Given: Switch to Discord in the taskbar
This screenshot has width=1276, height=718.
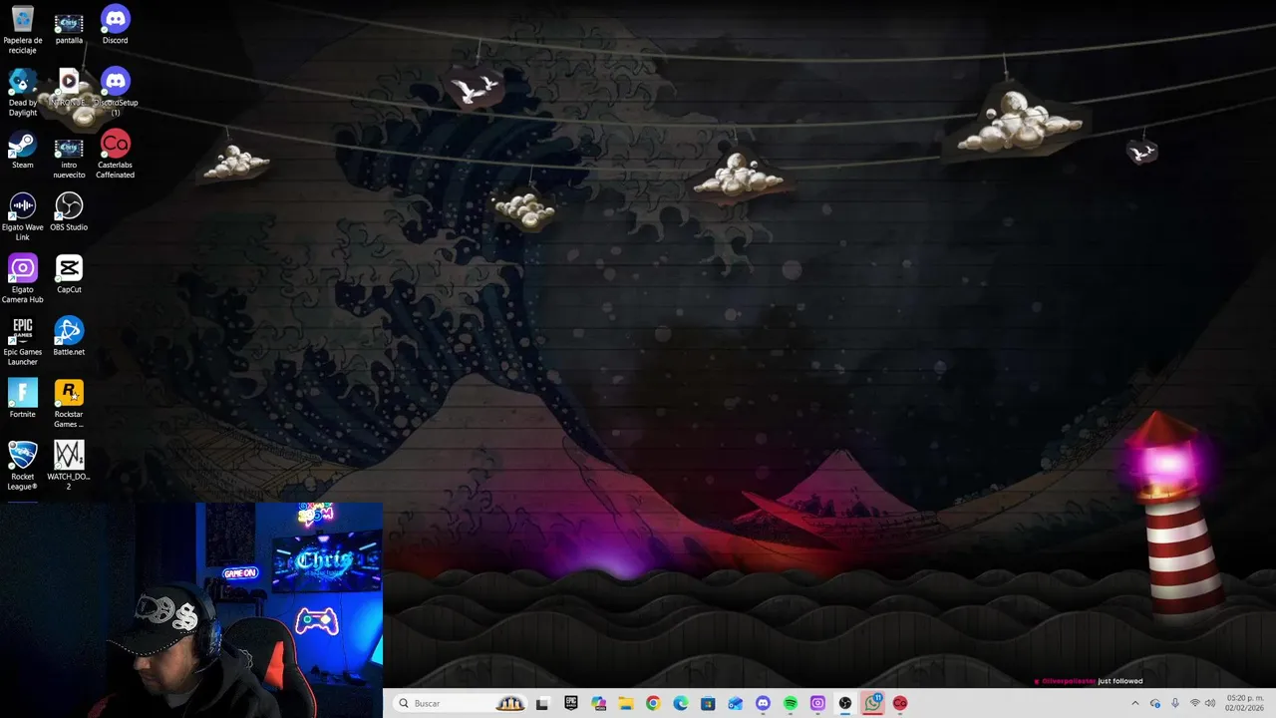Looking at the screenshot, I should click(x=763, y=703).
